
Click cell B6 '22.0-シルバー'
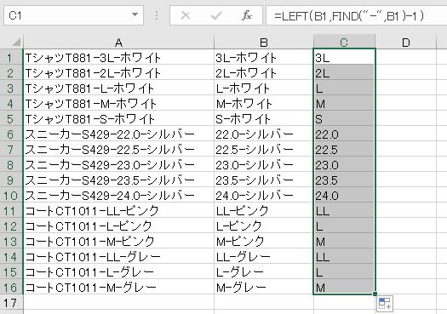(x=264, y=134)
